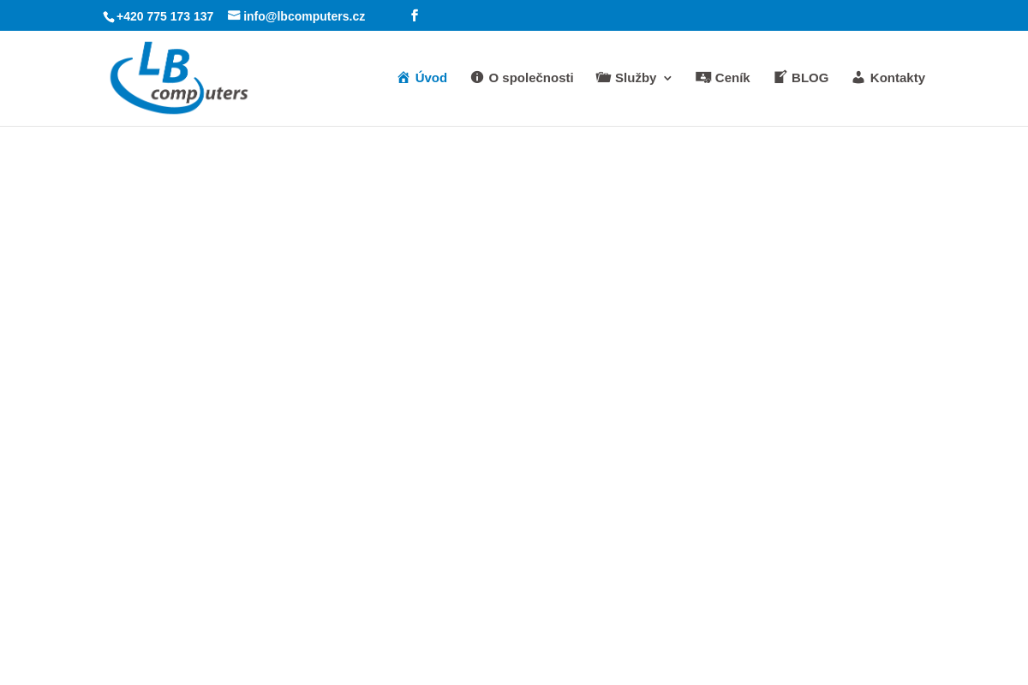Viewport: 1028px width, 685px height.
Task: Open the info@lbcomputers.cz email link
Action: pos(304,16)
